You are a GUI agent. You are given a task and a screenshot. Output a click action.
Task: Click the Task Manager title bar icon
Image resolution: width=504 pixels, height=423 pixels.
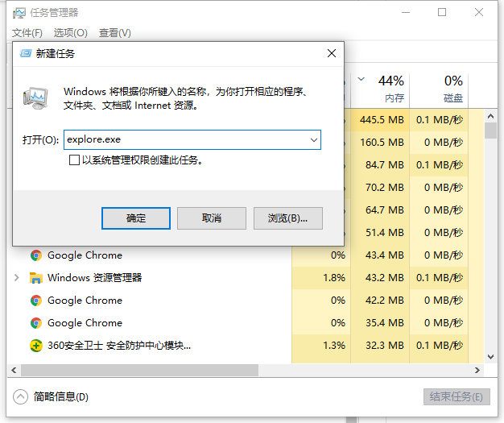coord(19,13)
